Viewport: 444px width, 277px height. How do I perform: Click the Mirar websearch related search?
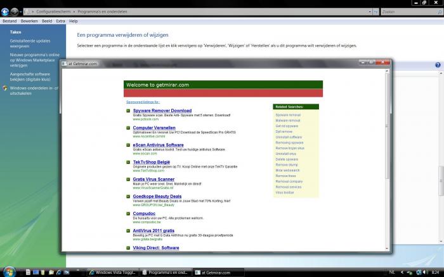pos(287,171)
